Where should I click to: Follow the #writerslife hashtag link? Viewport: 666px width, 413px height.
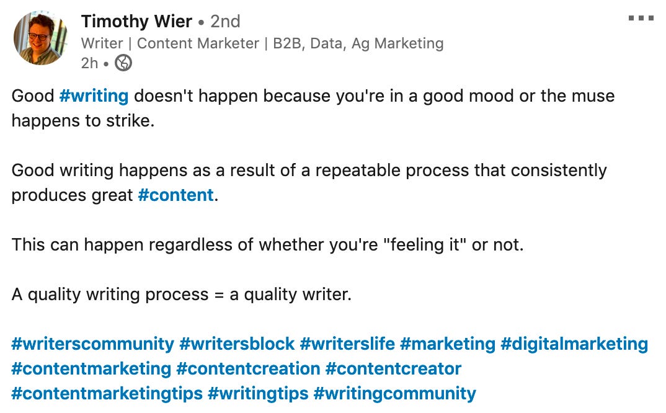click(347, 344)
